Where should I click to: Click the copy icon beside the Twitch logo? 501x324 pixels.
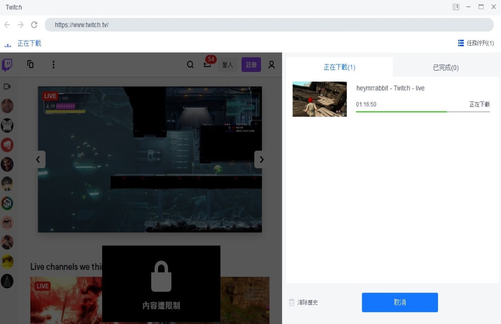31,64
